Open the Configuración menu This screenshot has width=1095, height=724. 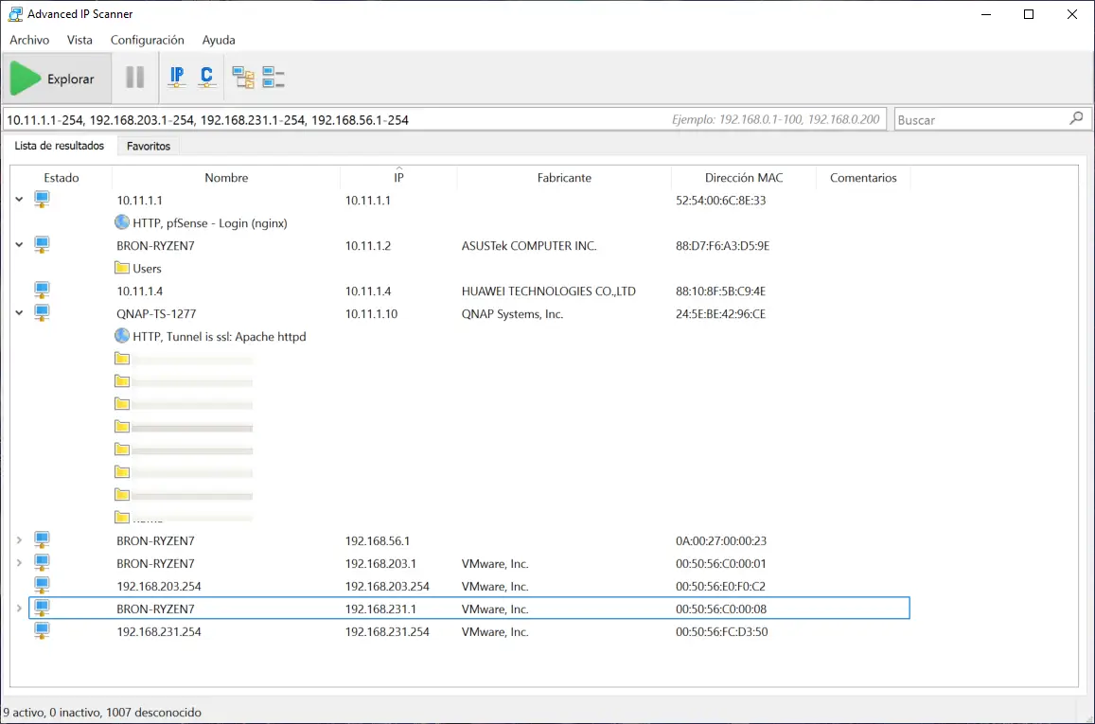(x=147, y=40)
